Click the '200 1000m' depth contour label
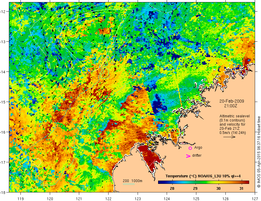The width and height of the screenshot is (261, 201). [x=133, y=181]
